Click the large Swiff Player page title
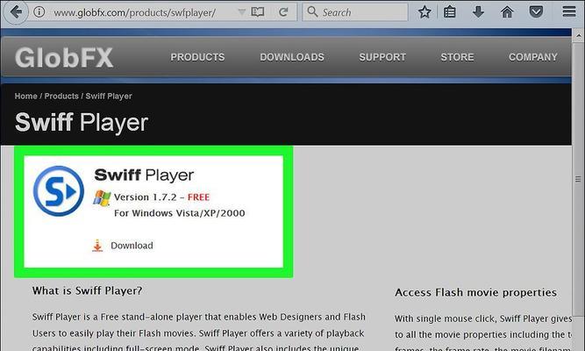 [82, 123]
